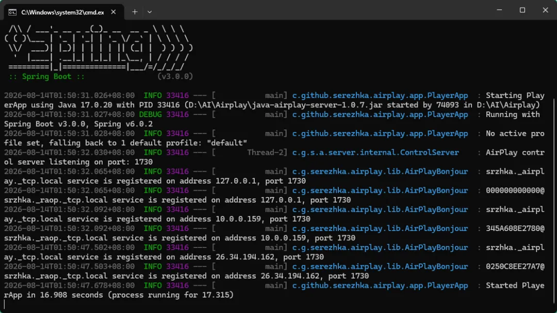This screenshot has height=313, width=557.
Task: Click timestamp '2026-08-14T01:50:31.026+08:00'
Action: tap(69, 95)
